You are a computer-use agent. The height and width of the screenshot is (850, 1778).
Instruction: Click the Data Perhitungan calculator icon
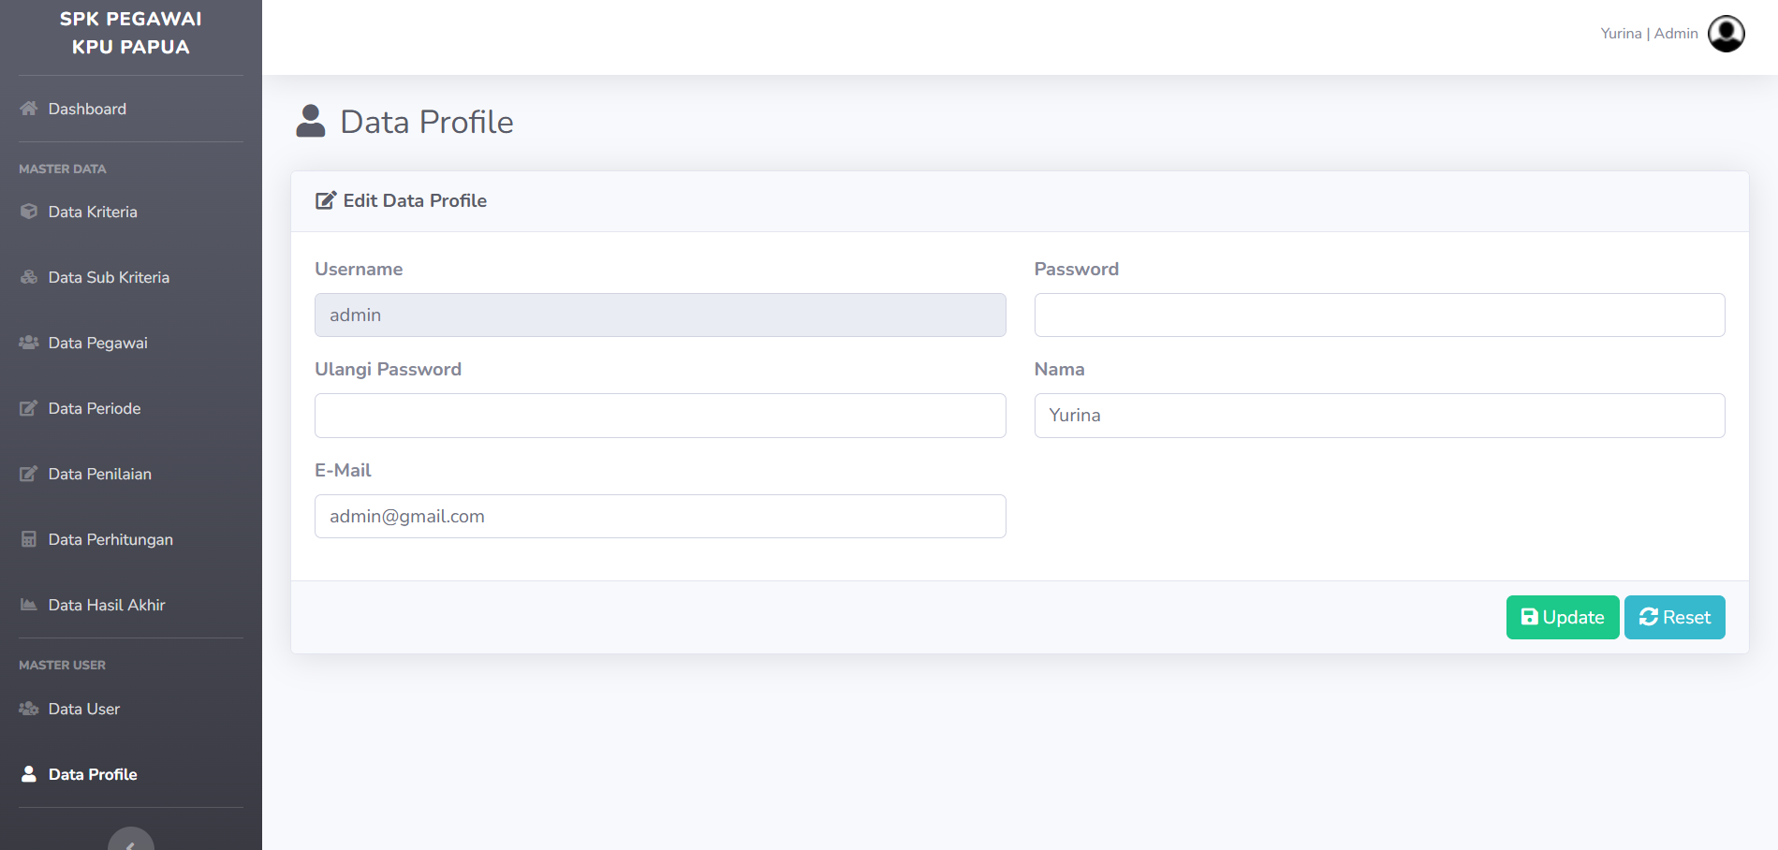coord(29,539)
